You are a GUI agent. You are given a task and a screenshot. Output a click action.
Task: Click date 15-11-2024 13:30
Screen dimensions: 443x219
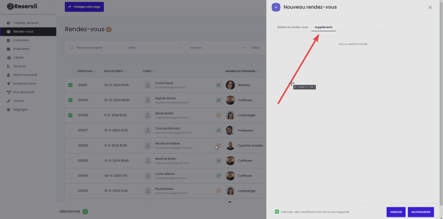tap(116, 191)
